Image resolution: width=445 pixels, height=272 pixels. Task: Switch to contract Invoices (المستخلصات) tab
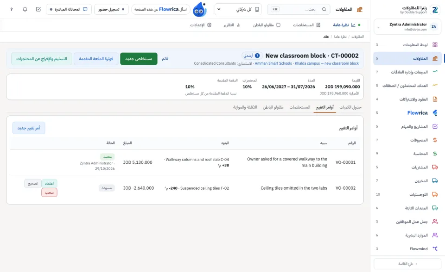pyautogui.click(x=300, y=107)
